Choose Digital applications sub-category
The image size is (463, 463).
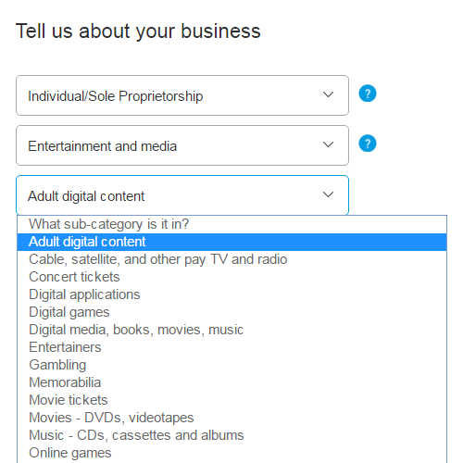(x=231, y=294)
